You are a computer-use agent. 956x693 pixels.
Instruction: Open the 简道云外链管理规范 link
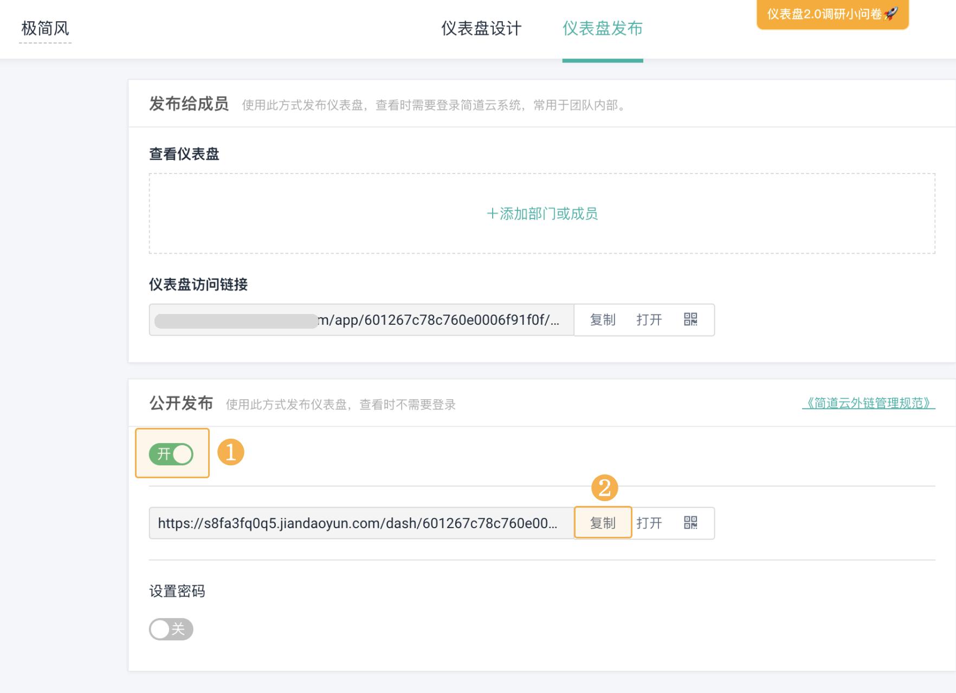[869, 403]
